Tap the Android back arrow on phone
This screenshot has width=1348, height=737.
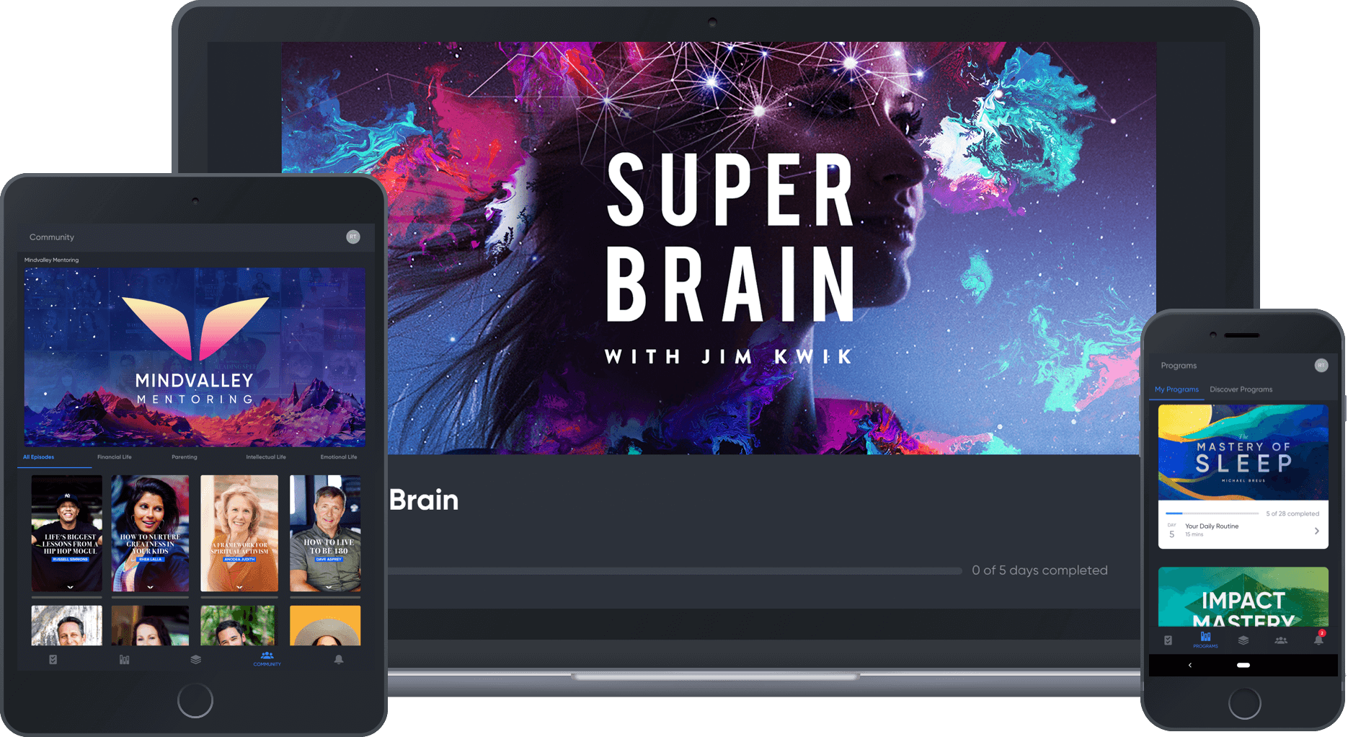pyautogui.click(x=1189, y=665)
